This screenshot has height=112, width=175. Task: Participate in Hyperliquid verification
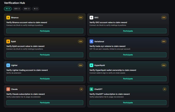(x=128, y=79)
